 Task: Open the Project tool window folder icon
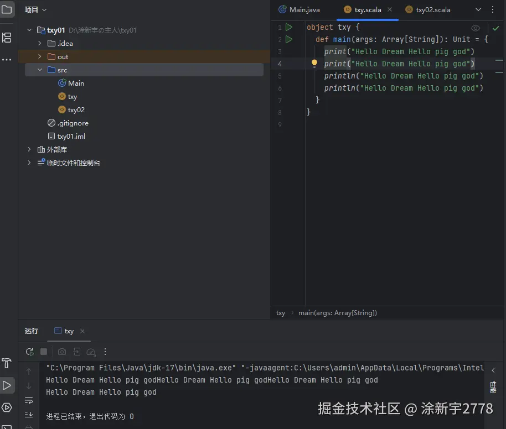point(7,9)
